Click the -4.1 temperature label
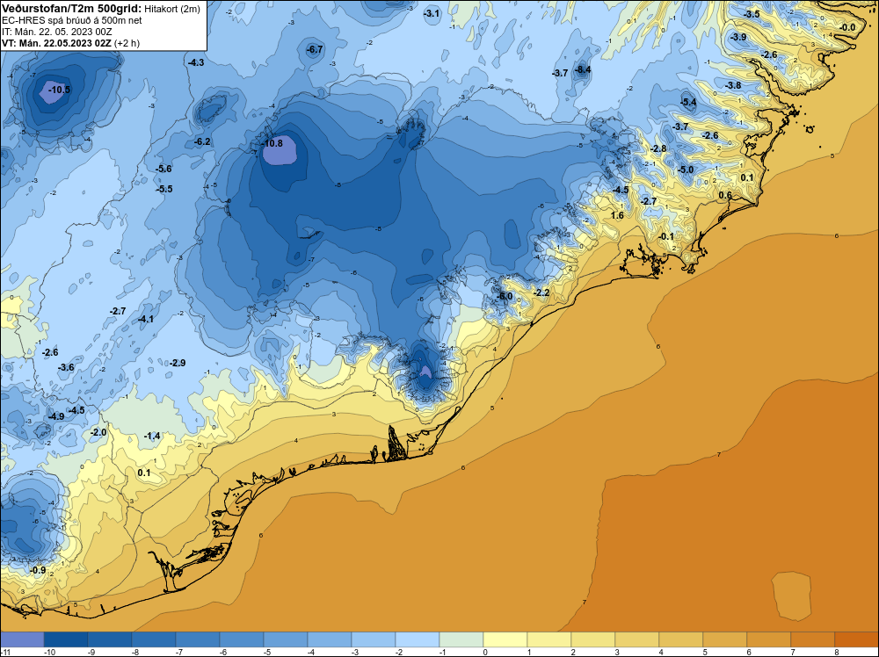The height and width of the screenshot is (657, 879). 145,319
